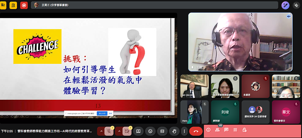
Task: Open the participants panel showing 43
Action: coord(217,130)
